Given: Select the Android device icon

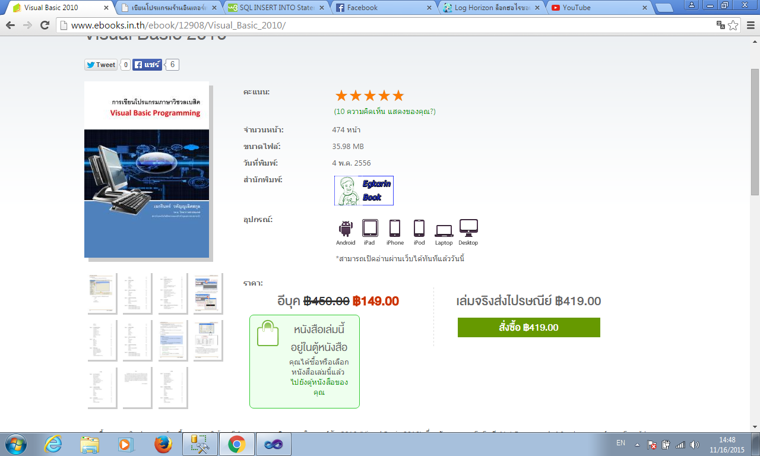Looking at the screenshot, I should coord(346,232).
